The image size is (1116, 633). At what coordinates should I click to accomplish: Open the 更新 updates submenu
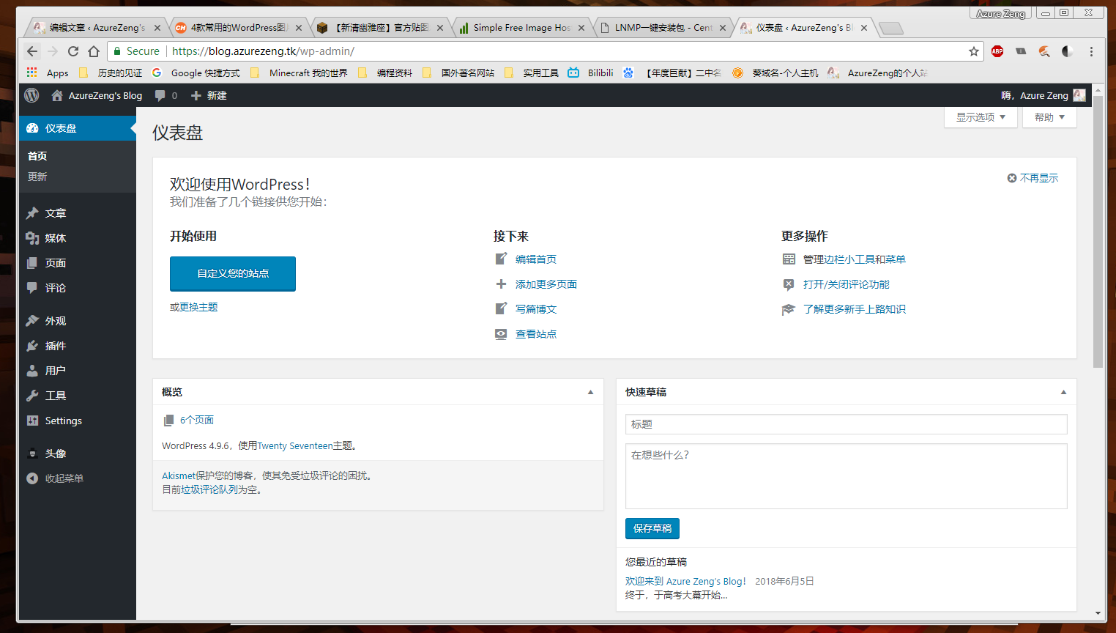[x=37, y=177]
